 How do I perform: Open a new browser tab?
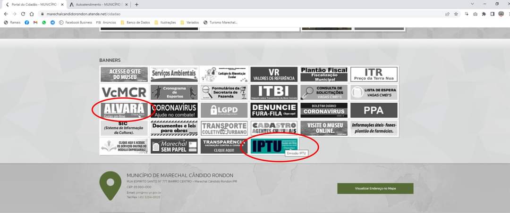[x=137, y=4]
